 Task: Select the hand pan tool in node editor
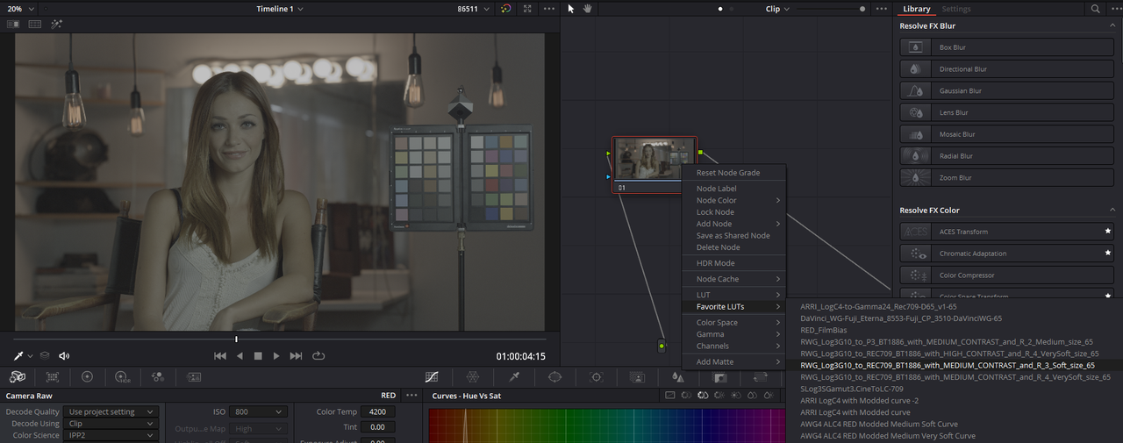click(588, 9)
